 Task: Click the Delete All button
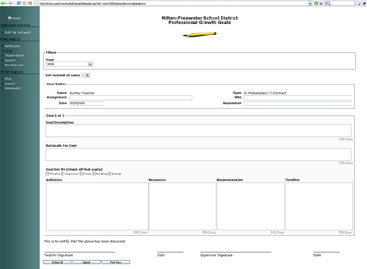[x=57, y=262]
